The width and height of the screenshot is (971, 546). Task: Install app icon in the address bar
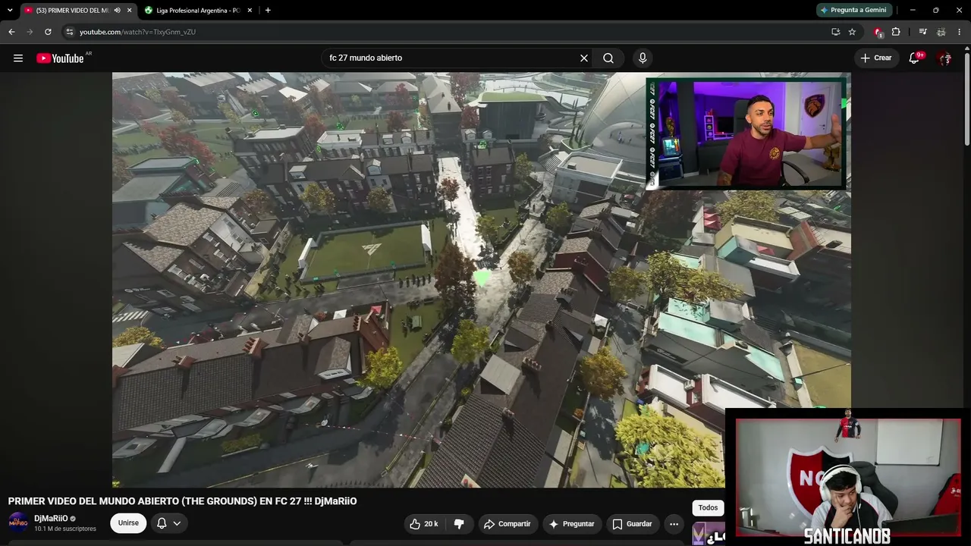coord(835,32)
